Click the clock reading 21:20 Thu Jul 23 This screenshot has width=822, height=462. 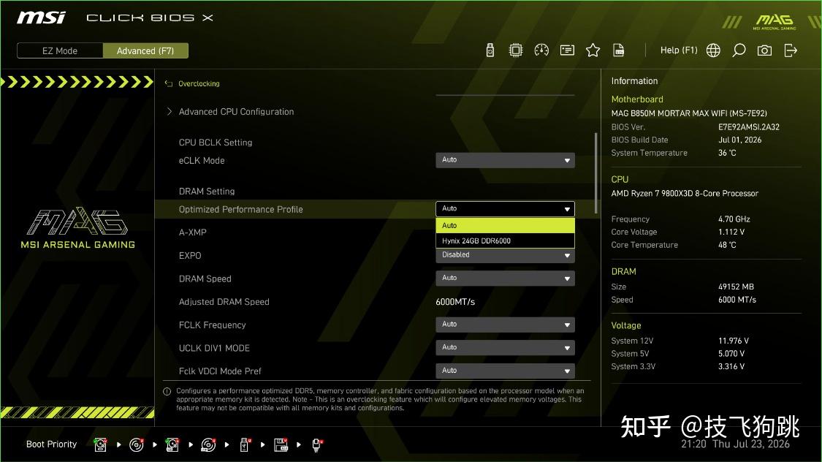click(735, 444)
